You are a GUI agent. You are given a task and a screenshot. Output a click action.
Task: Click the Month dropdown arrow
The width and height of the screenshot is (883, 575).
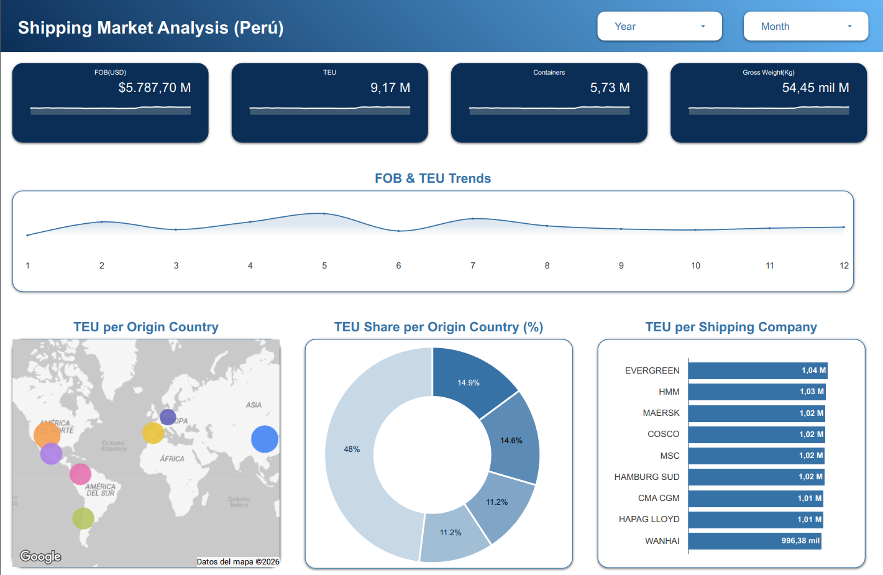(x=849, y=26)
